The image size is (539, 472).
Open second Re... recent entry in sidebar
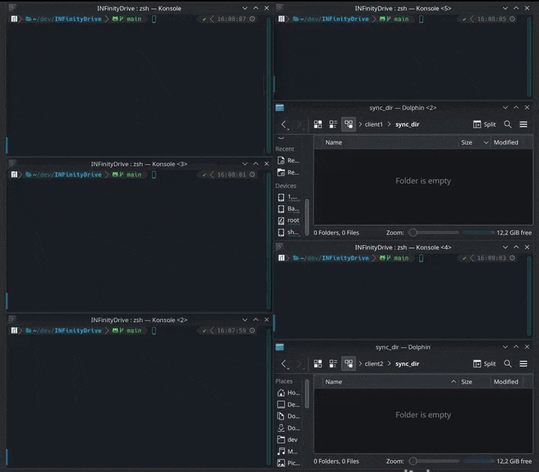coord(289,172)
